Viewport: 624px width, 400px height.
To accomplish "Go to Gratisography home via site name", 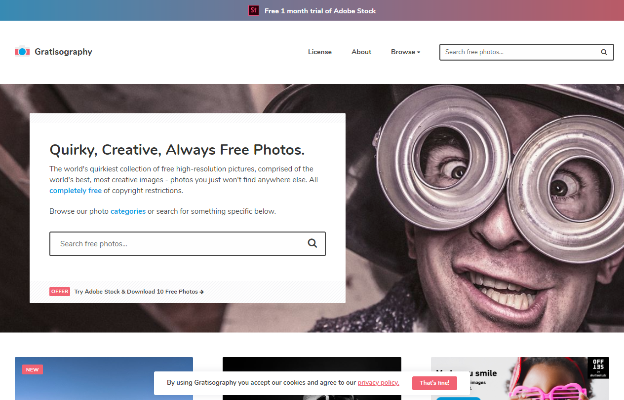I will coord(63,52).
